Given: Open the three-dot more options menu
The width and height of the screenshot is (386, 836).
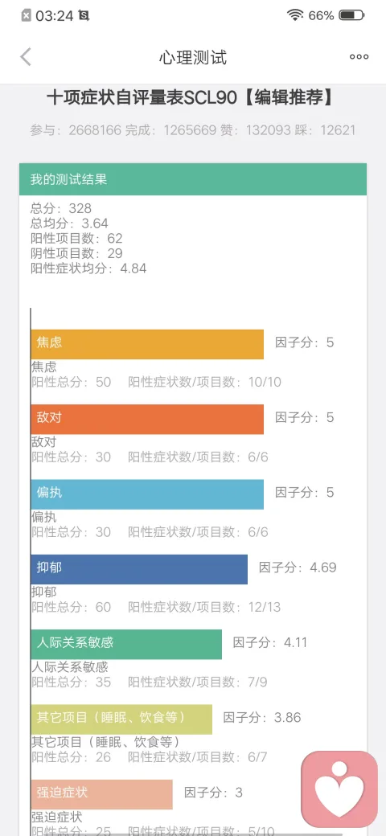Looking at the screenshot, I should (359, 57).
